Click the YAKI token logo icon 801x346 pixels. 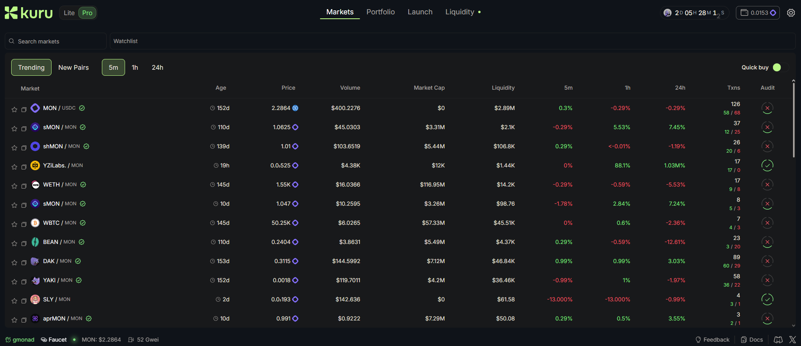[x=35, y=280]
